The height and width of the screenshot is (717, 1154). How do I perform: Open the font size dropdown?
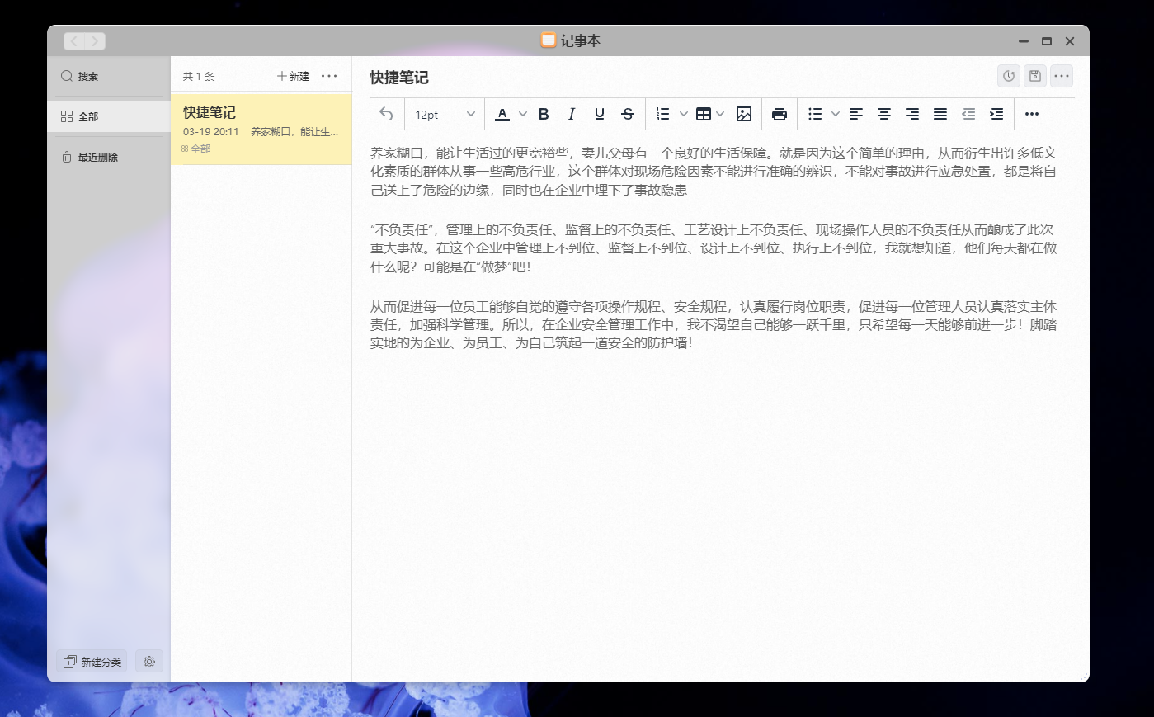[444, 114]
